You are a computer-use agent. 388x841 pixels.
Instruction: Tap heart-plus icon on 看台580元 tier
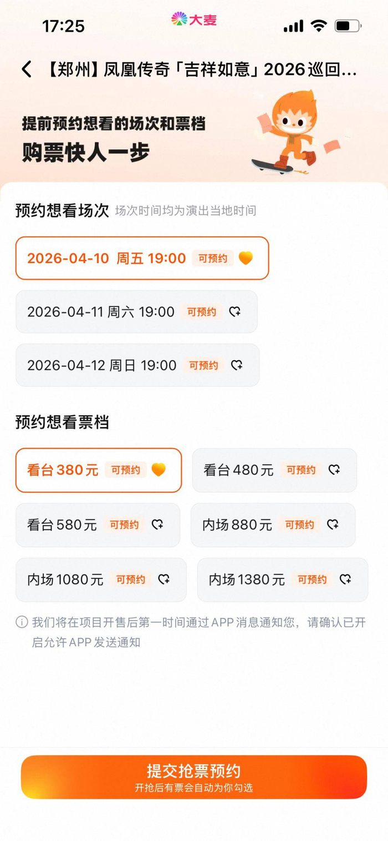tap(157, 525)
